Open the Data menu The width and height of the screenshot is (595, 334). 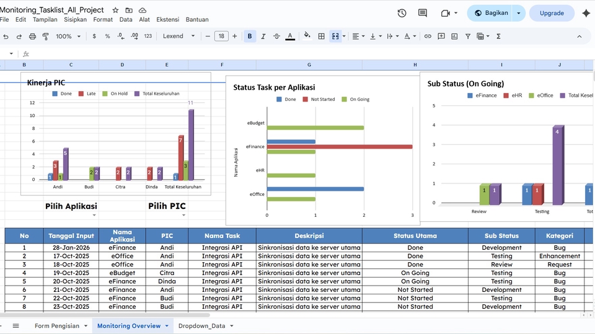(x=126, y=19)
